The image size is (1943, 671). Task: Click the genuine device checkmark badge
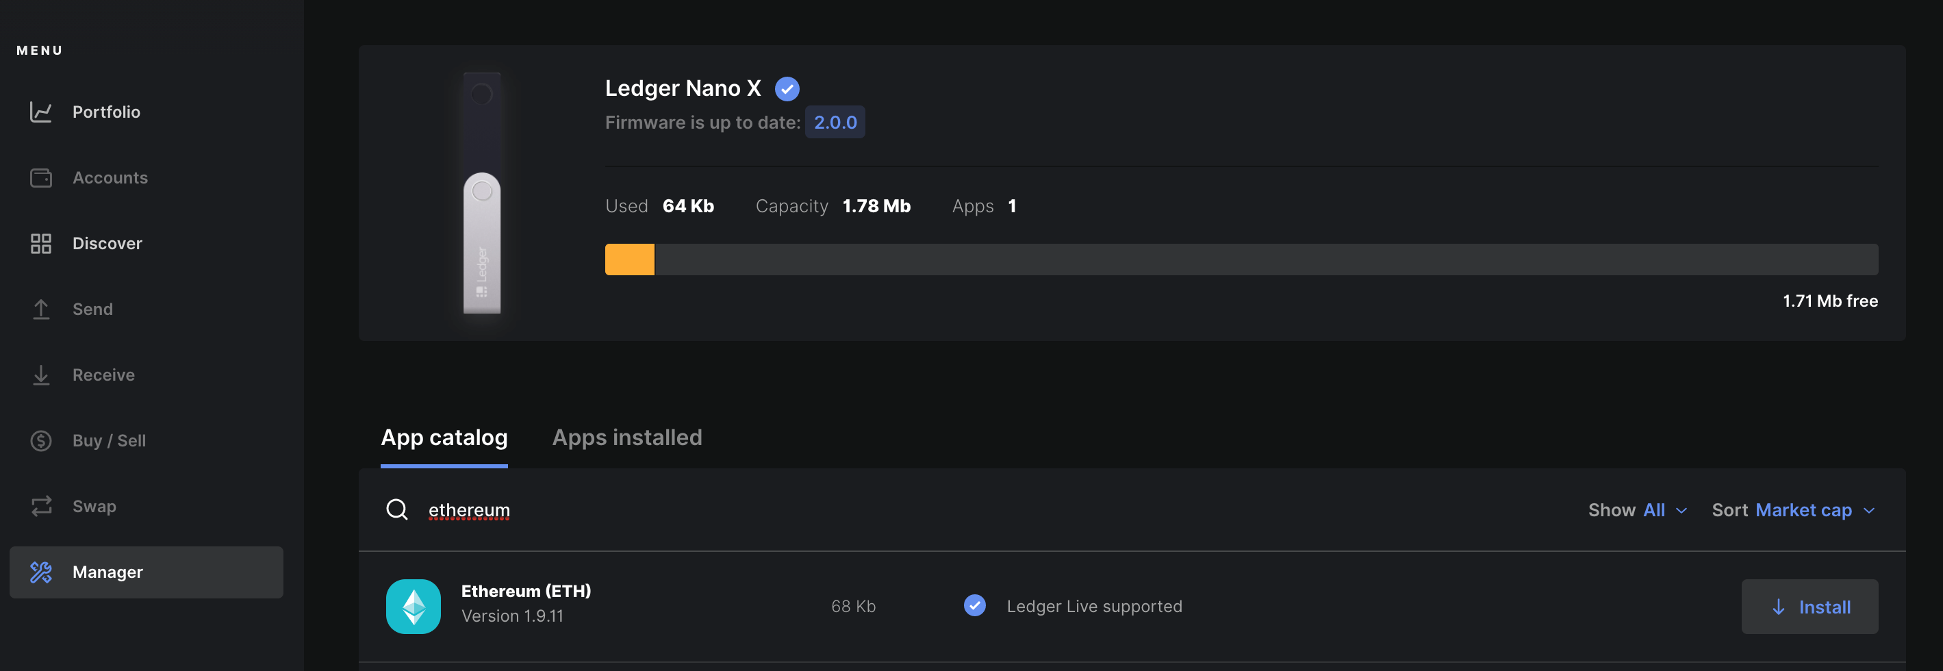[787, 89]
